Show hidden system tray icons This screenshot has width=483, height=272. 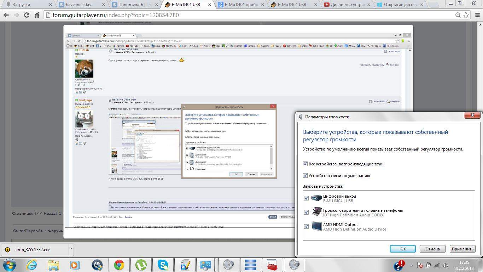pyautogui.click(x=411, y=265)
